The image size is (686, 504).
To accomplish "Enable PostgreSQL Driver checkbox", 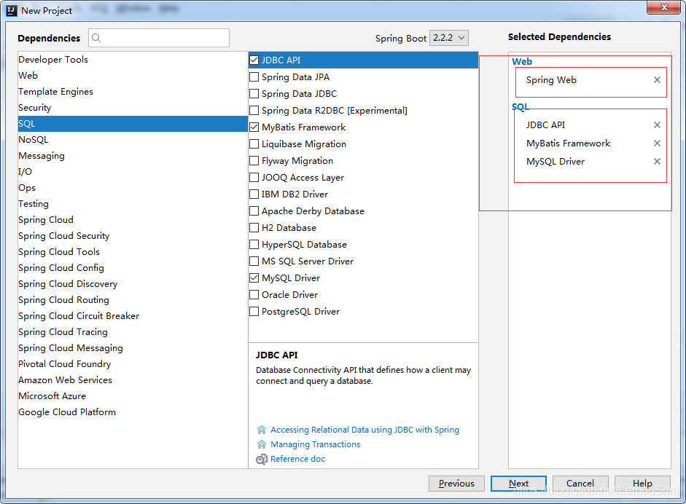I will [254, 312].
